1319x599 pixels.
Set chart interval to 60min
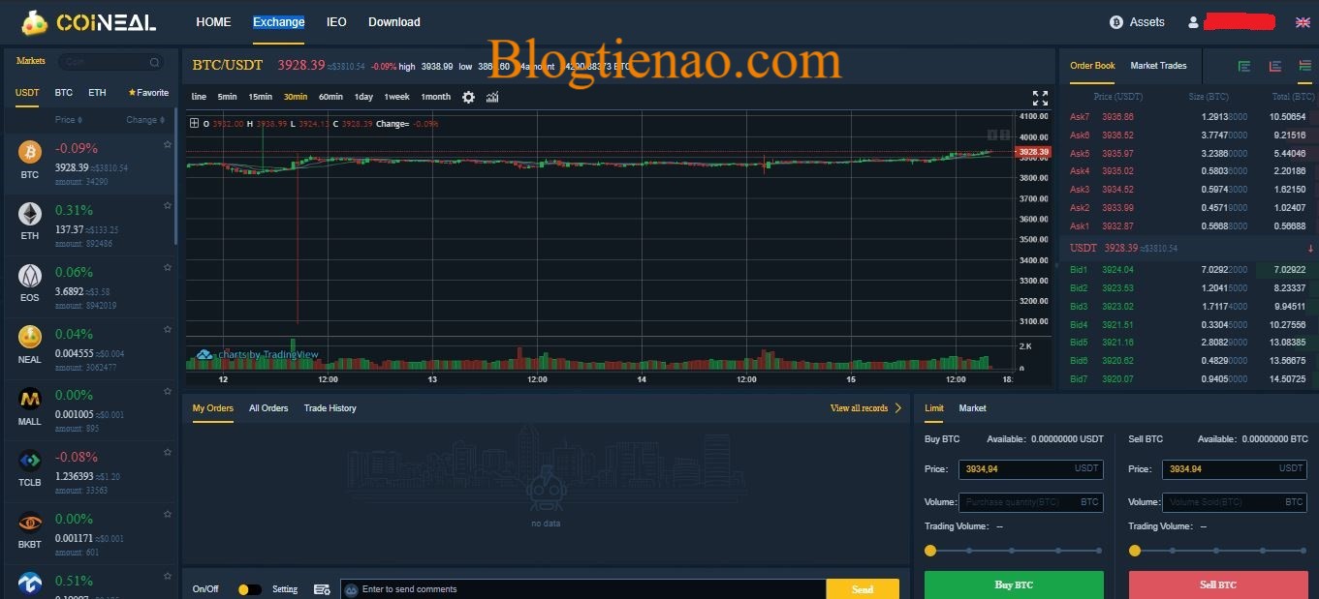[x=330, y=97]
